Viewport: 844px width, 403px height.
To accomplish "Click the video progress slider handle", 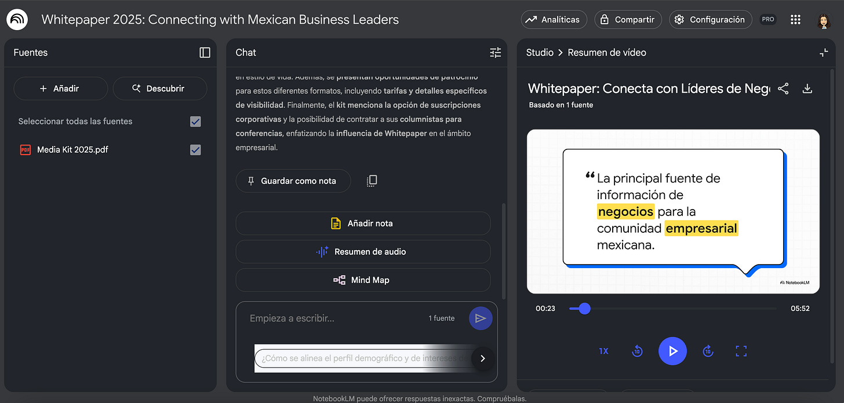I will [585, 309].
